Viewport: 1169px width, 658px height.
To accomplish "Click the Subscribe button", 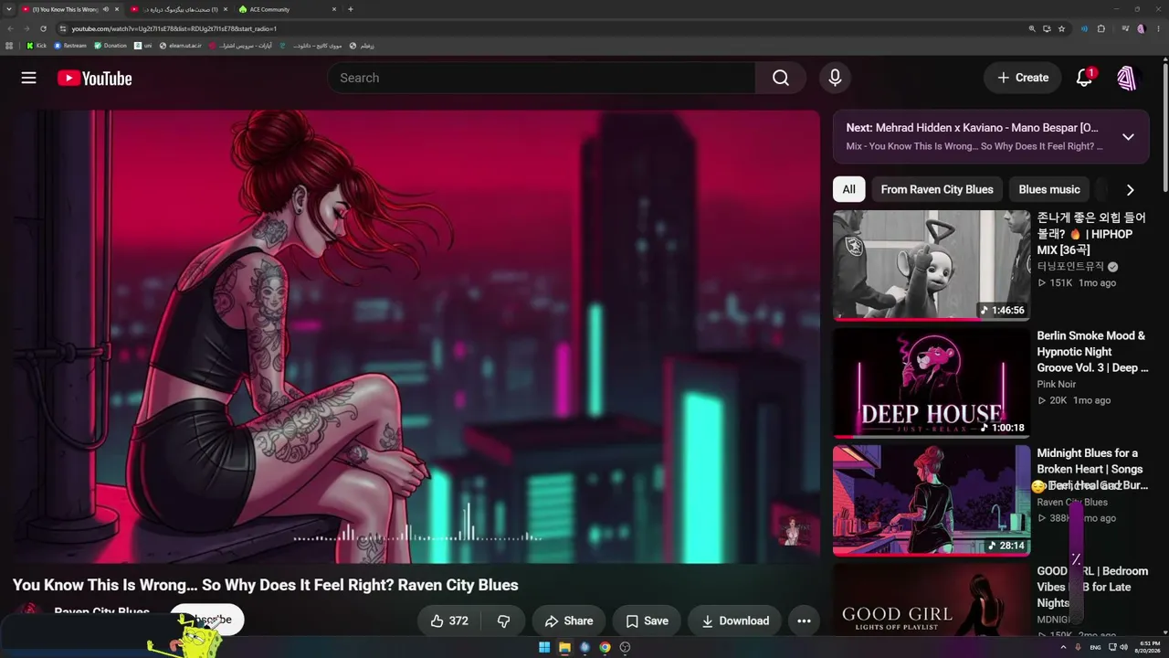I will [x=207, y=620].
